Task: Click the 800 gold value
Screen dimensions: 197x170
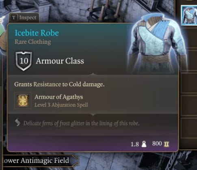Action: [157, 144]
